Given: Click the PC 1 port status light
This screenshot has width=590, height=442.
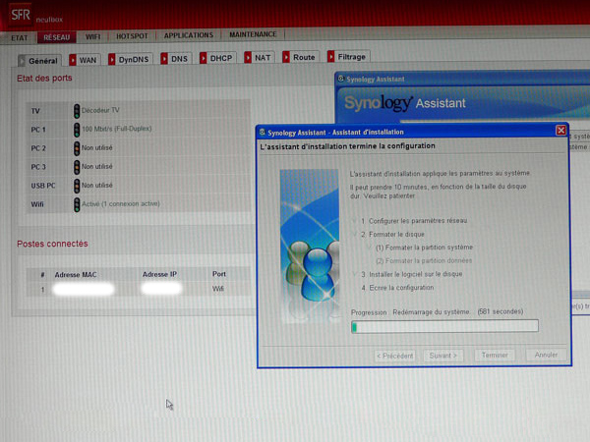Looking at the screenshot, I should (77, 130).
